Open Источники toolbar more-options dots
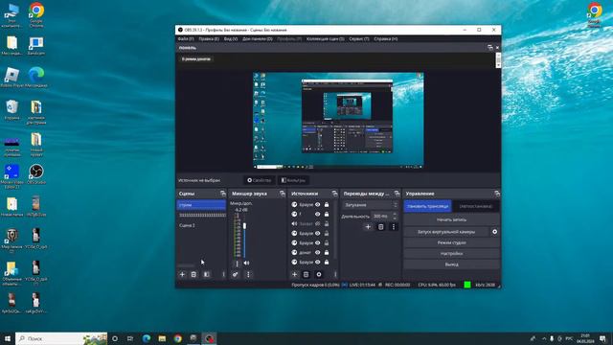 pos(335,275)
